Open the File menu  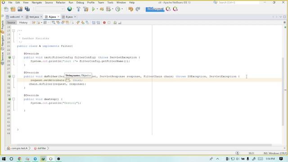point(10,3)
